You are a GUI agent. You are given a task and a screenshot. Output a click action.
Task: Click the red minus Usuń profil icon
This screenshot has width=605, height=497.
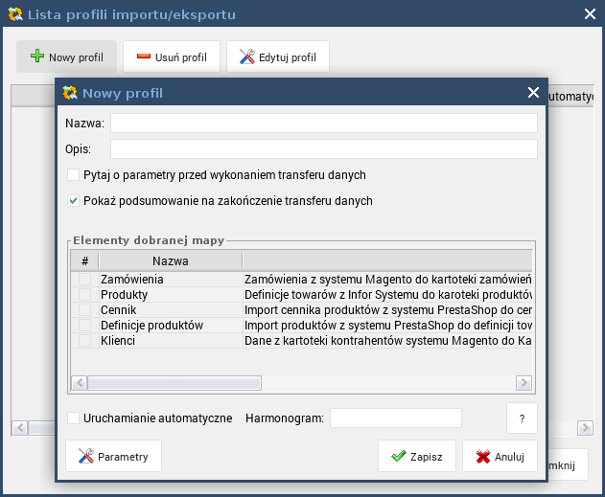pos(144,56)
